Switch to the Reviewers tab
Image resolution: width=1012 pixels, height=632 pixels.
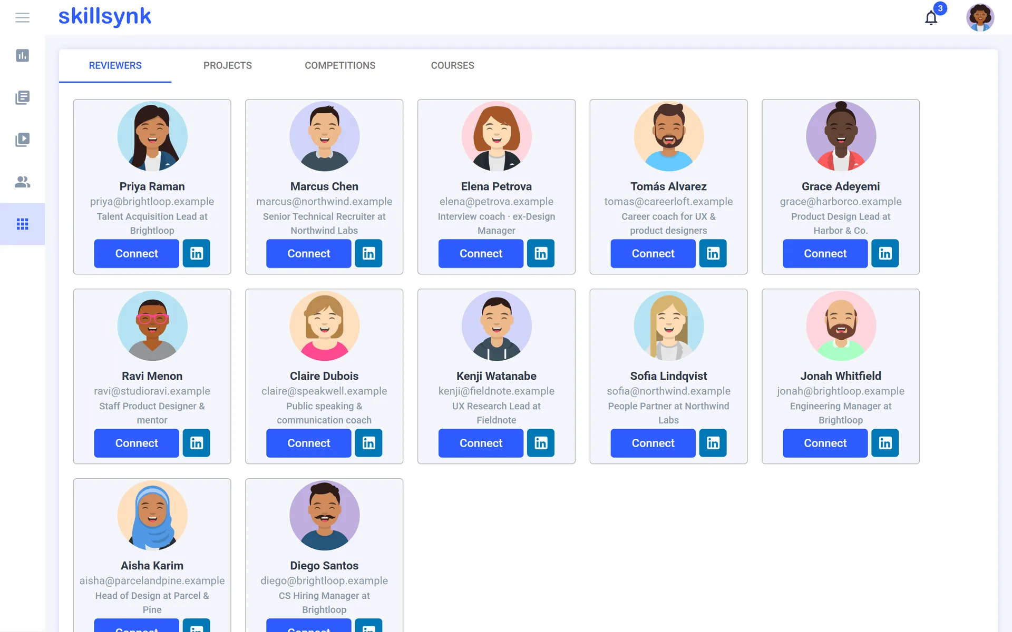[x=115, y=65]
